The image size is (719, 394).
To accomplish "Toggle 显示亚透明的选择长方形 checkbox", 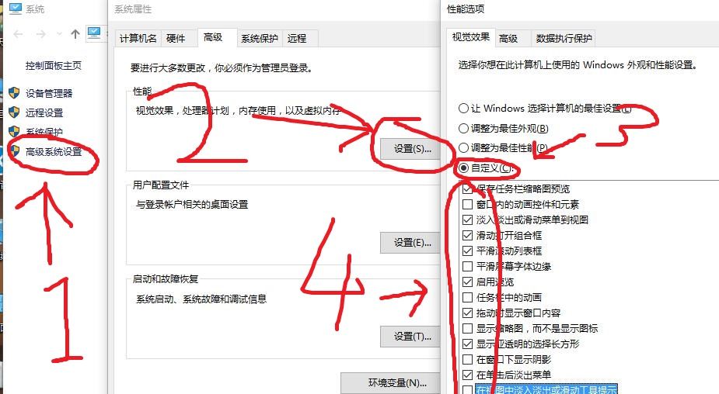I will coord(467,344).
